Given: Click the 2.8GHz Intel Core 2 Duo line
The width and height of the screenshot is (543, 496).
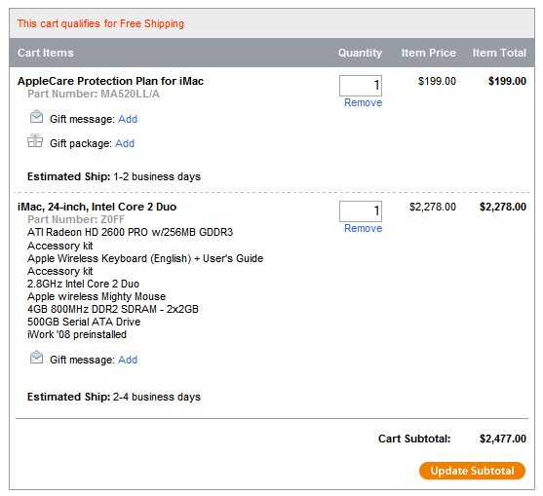Looking at the screenshot, I should click(x=83, y=284).
